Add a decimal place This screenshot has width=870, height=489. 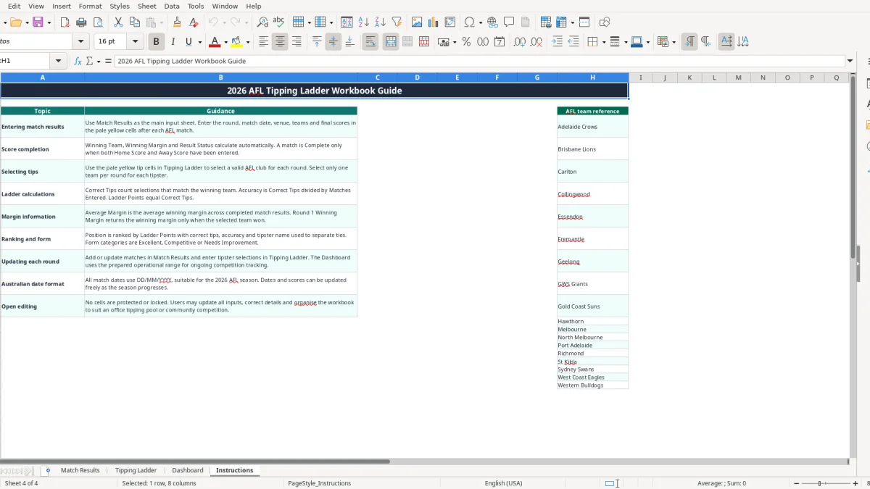coord(520,42)
